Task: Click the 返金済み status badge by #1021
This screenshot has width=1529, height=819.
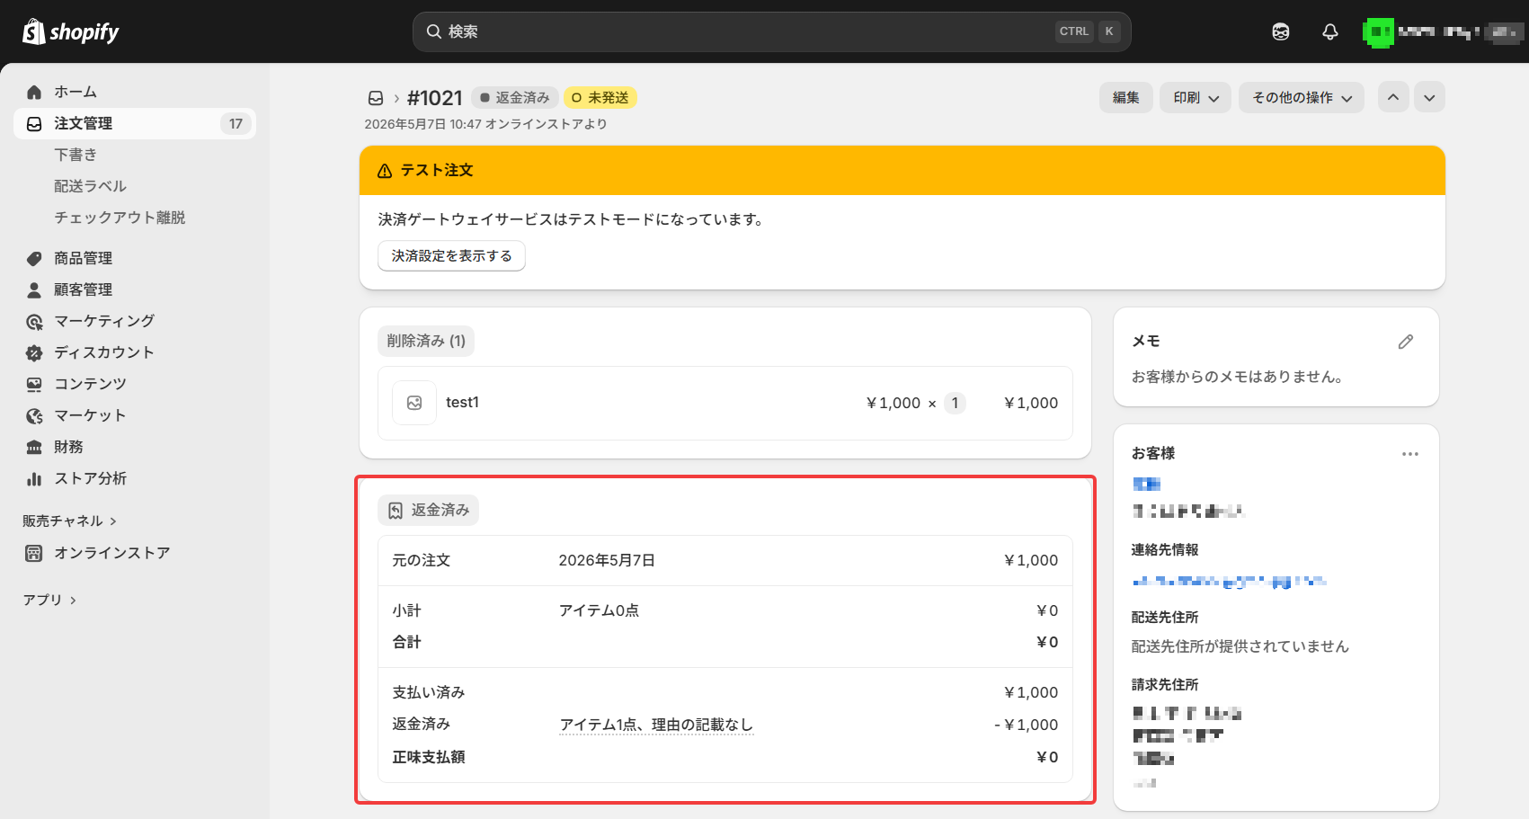Action: (x=514, y=97)
